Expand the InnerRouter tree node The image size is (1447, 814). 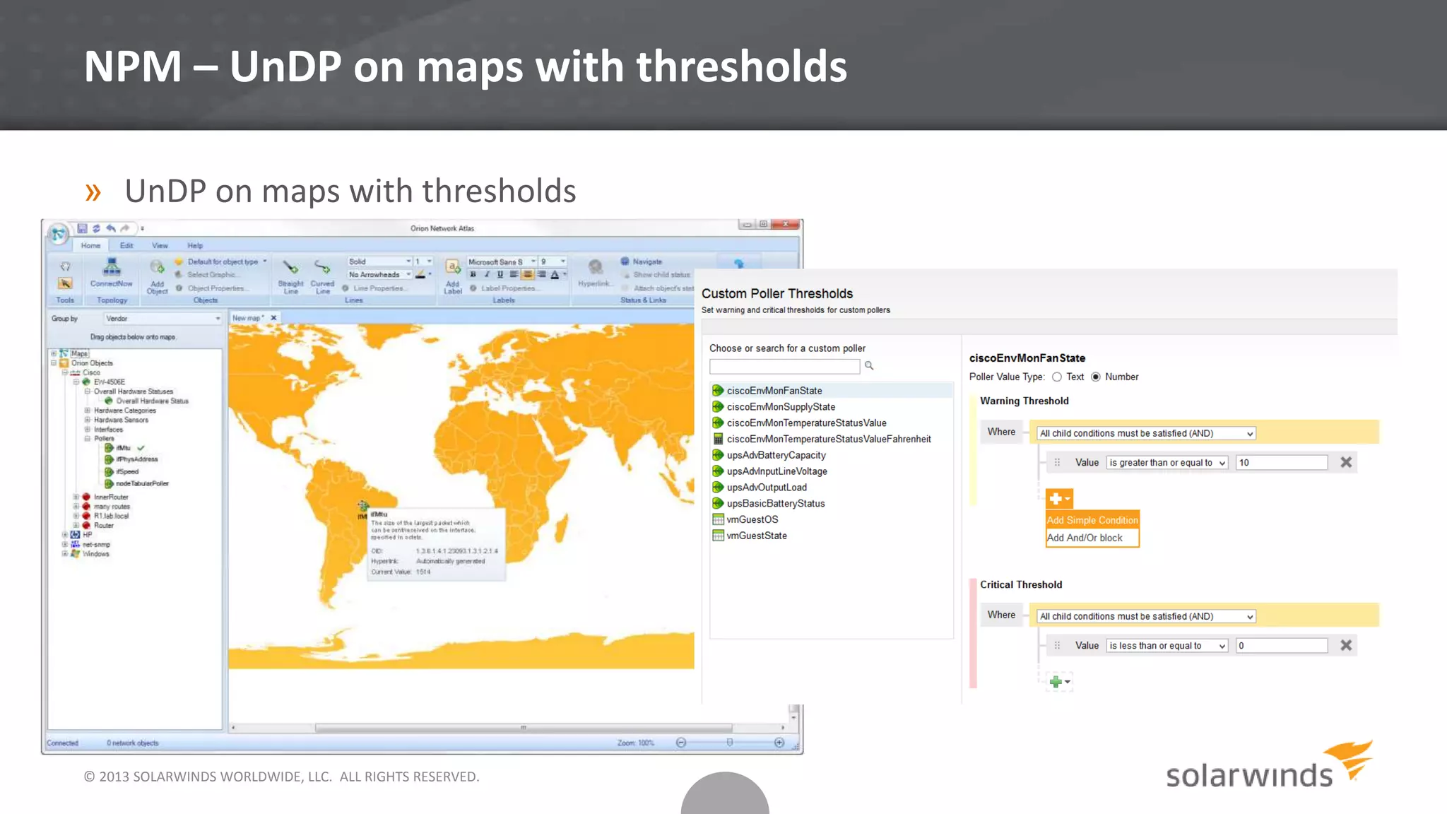76,497
